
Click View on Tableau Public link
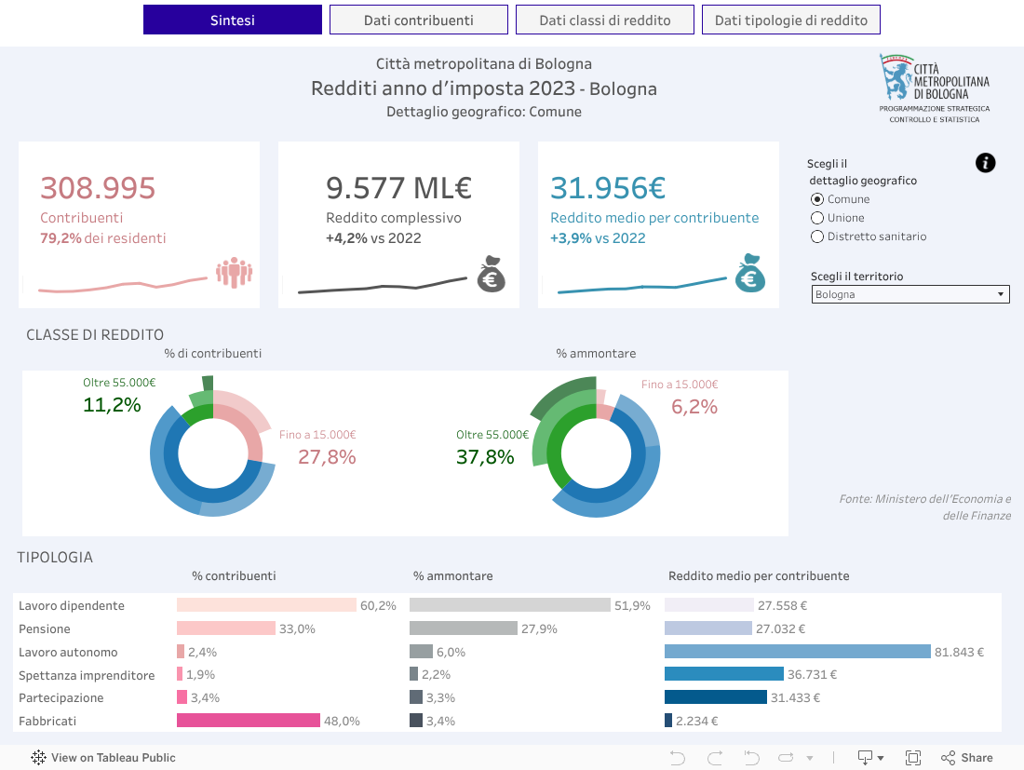[x=103, y=758]
